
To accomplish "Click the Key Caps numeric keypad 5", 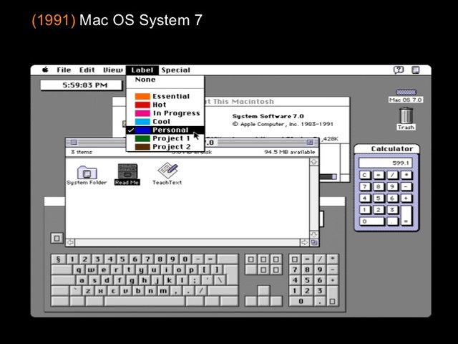I will 307,280.
